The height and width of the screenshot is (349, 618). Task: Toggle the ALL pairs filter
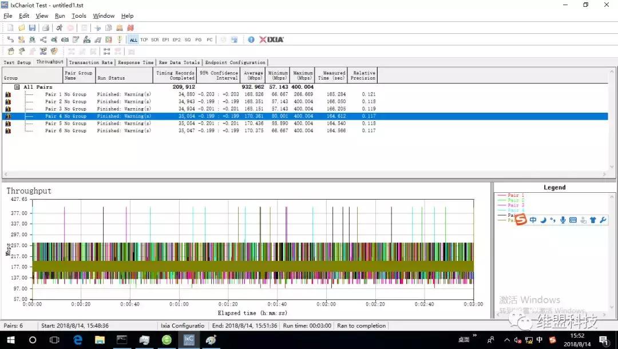coord(133,40)
